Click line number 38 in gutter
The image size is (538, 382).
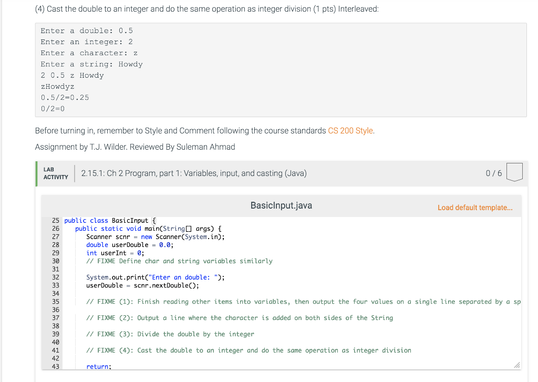coord(56,326)
